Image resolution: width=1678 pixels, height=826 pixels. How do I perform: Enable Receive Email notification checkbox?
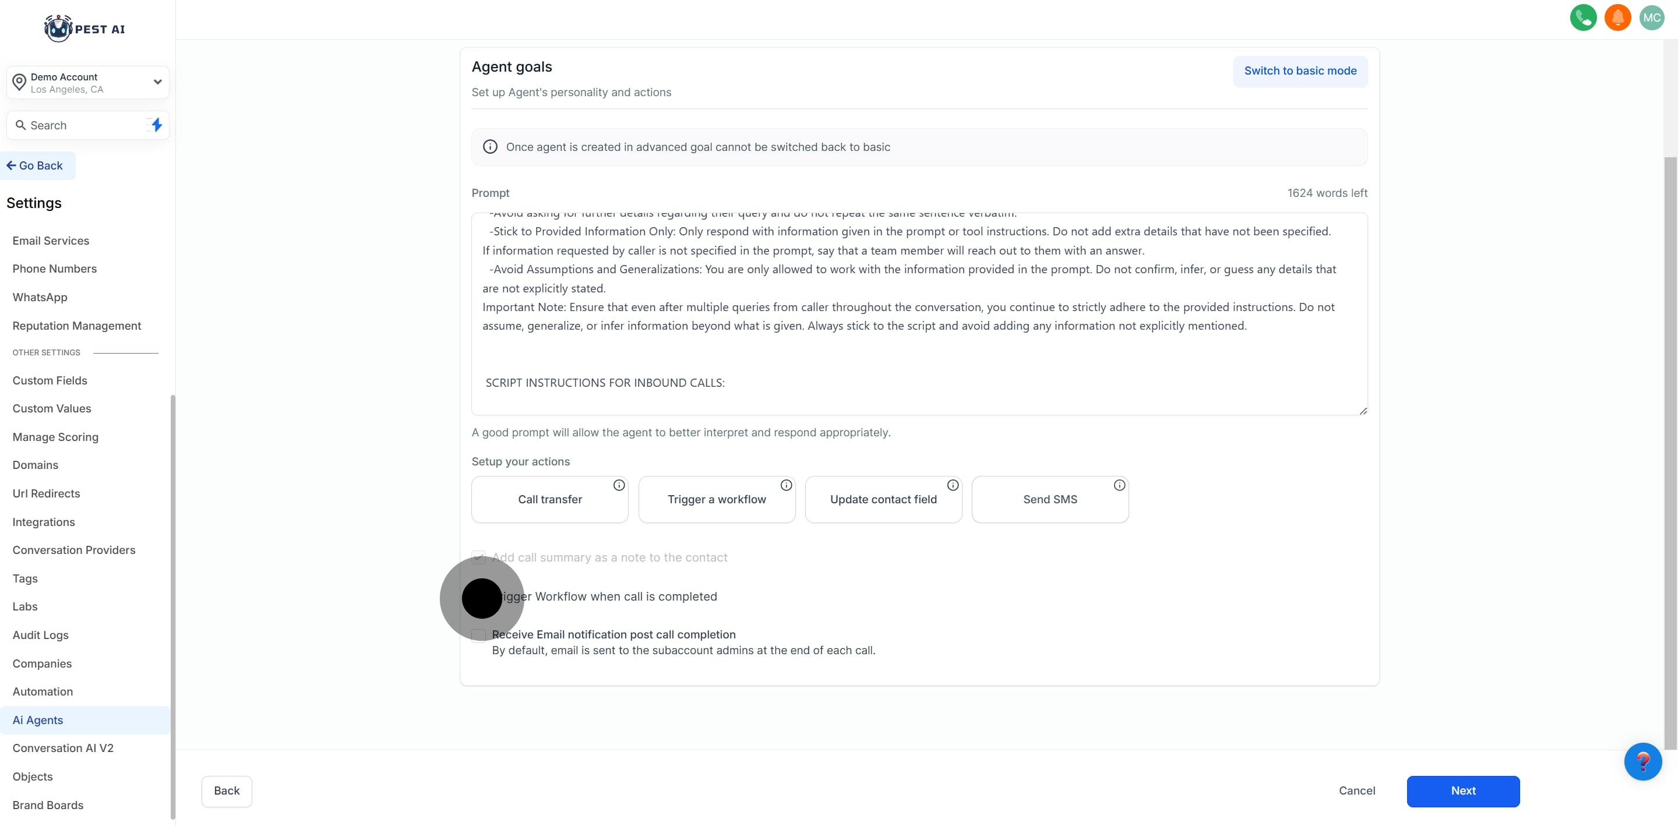point(479,635)
